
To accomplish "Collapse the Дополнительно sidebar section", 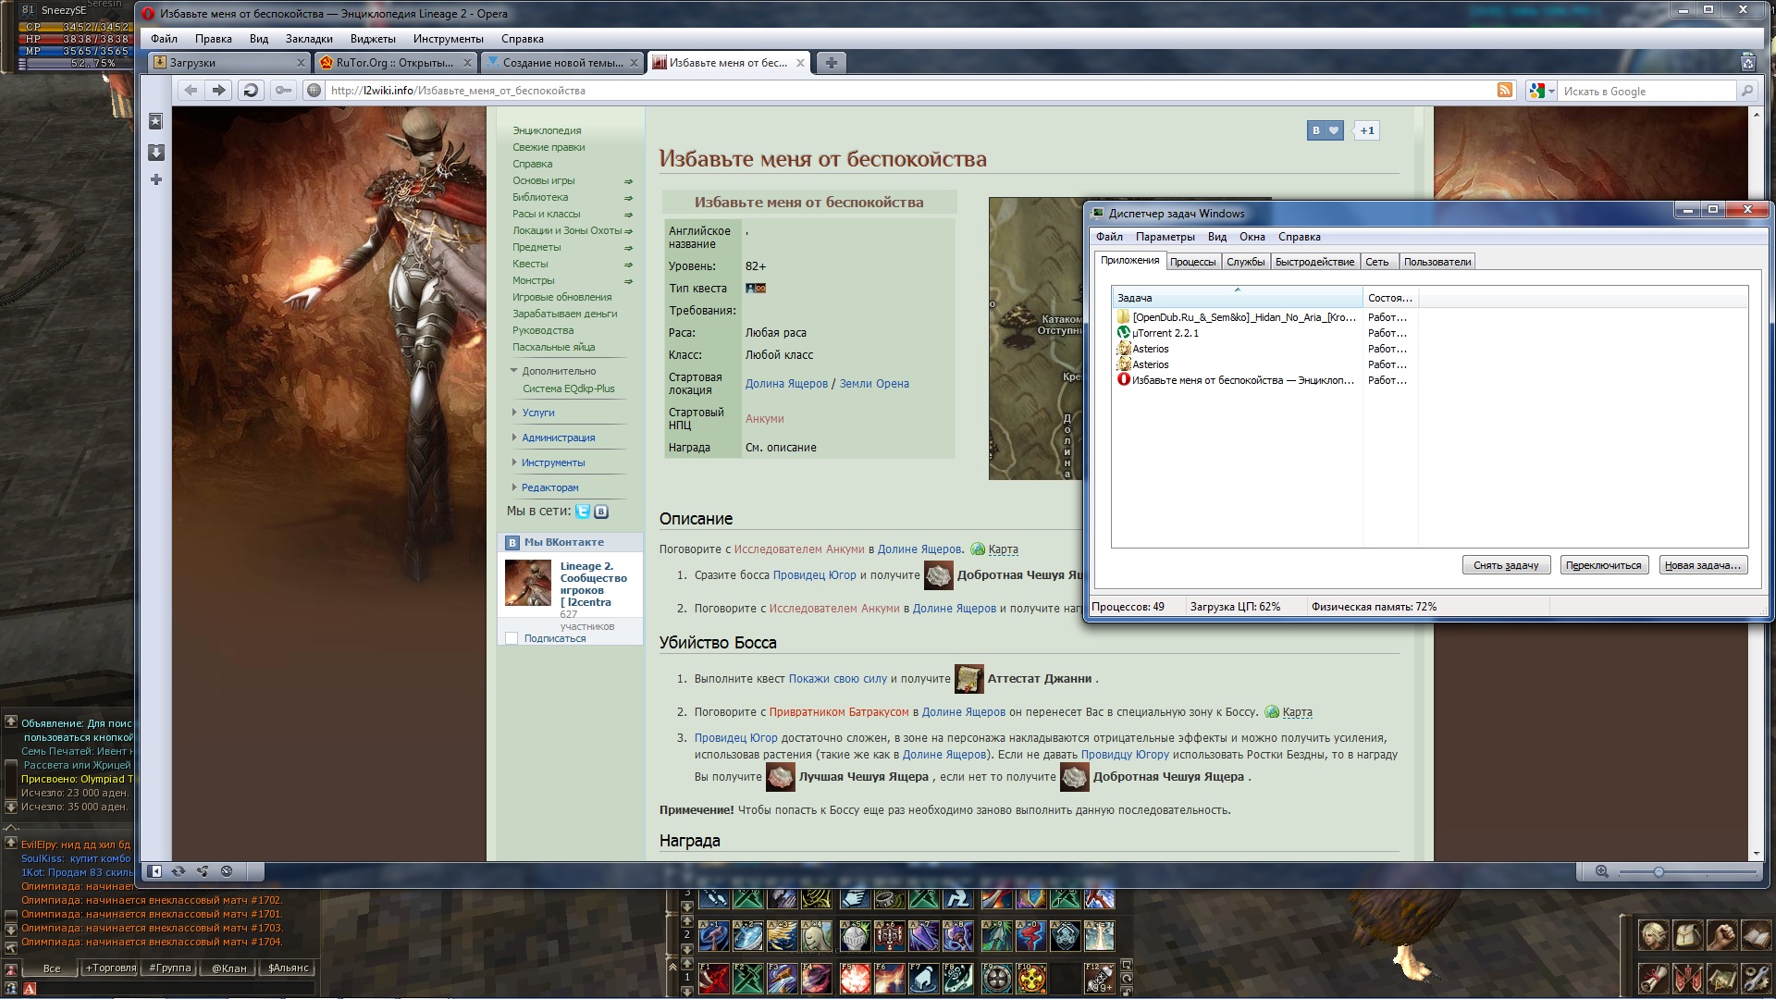I will coord(553,371).
